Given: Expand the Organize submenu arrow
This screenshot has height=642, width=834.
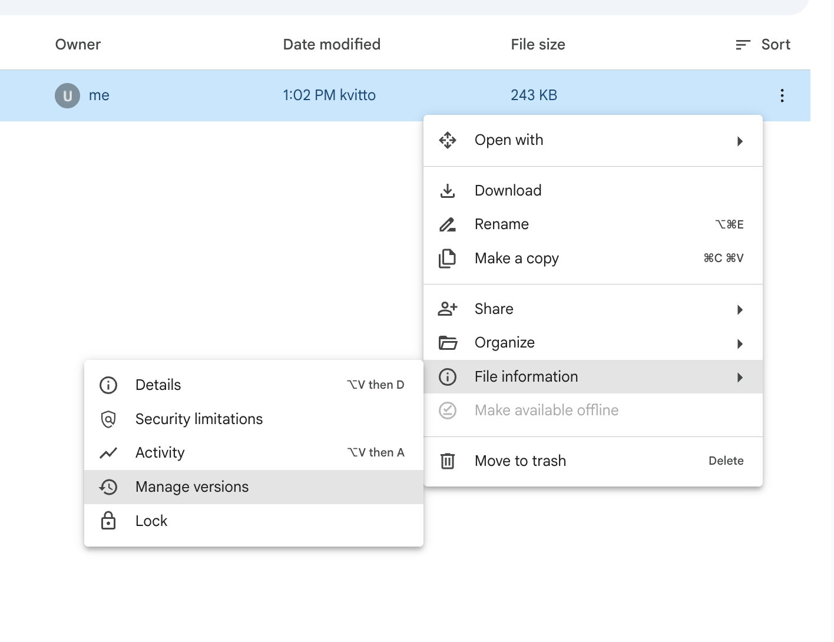Looking at the screenshot, I should [x=740, y=343].
